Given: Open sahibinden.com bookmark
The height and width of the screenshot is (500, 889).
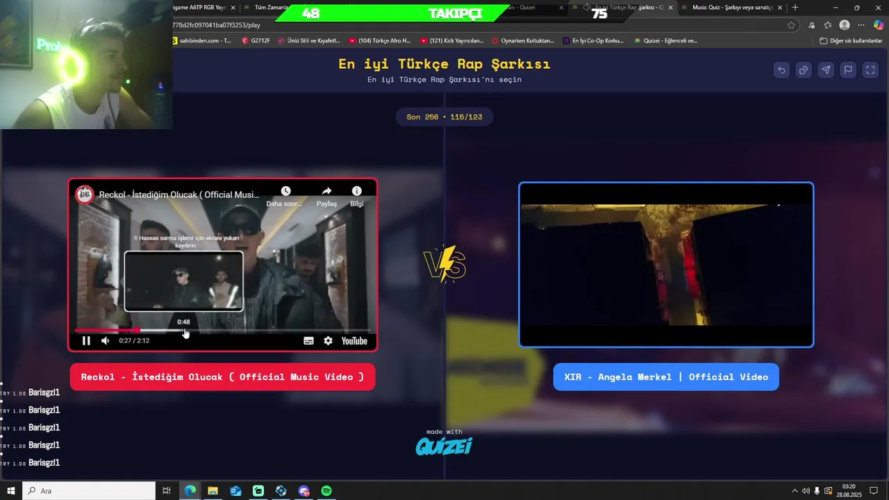Looking at the screenshot, I should (201, 40).
